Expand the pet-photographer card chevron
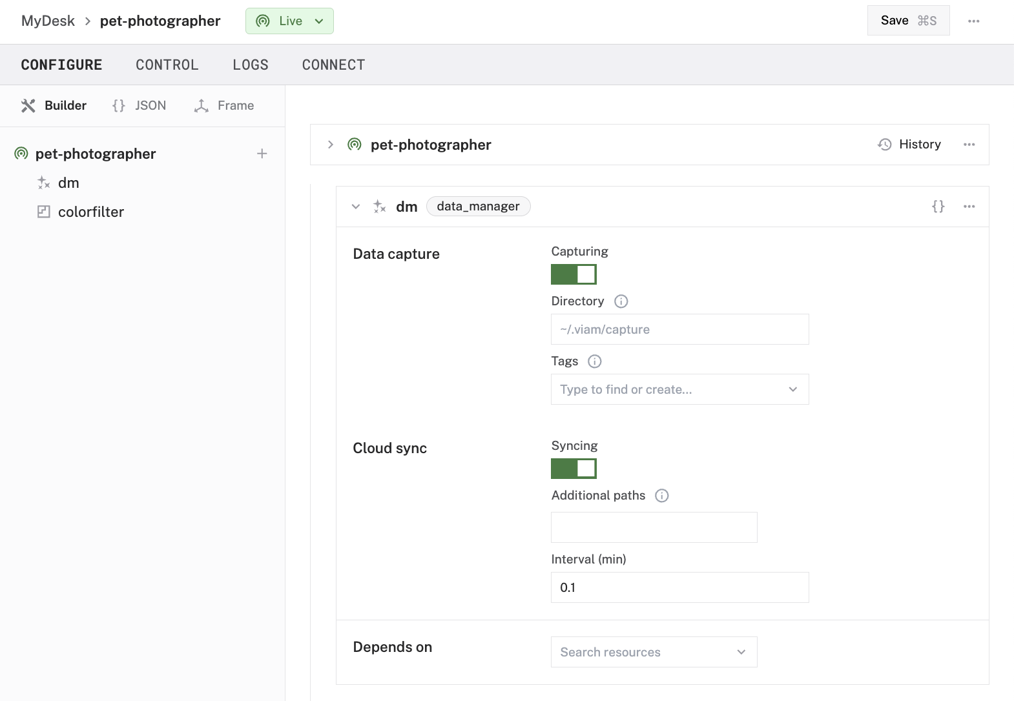Image resolution: width=1014 pixels, height=701 pixels. point(331,145)
